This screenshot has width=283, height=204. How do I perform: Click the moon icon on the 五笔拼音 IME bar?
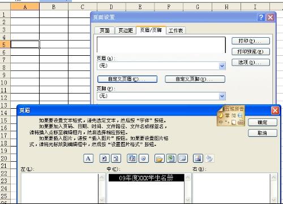pyautogui.click(x=220, y=116)
